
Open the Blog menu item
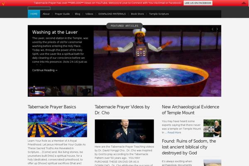point(78,14)
